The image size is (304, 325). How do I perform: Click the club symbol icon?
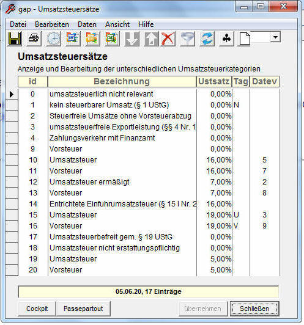click(226, 38)
